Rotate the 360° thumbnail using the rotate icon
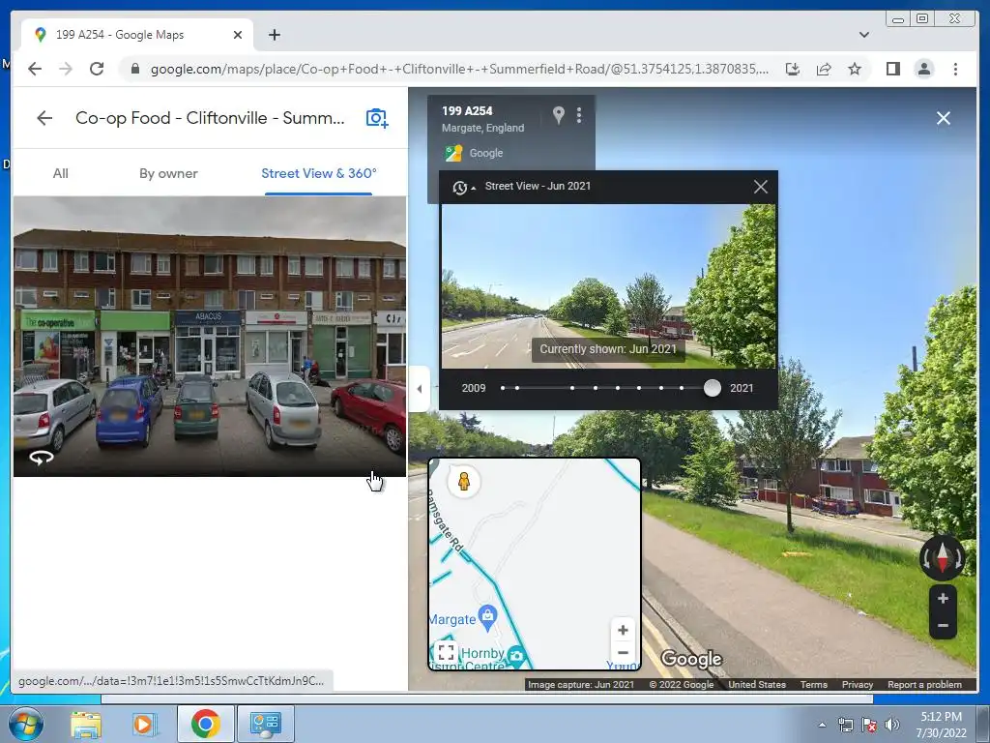The image size is (990, 743). coord(42,458)
